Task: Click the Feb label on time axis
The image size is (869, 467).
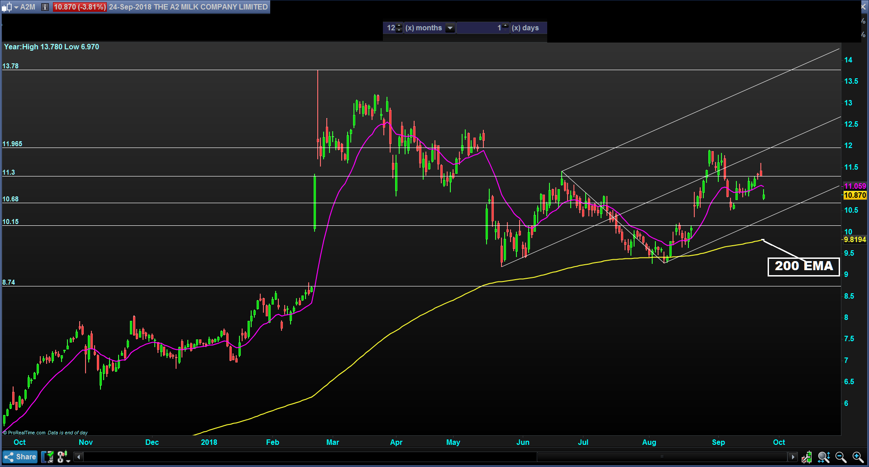Action: tap(272, 443)
